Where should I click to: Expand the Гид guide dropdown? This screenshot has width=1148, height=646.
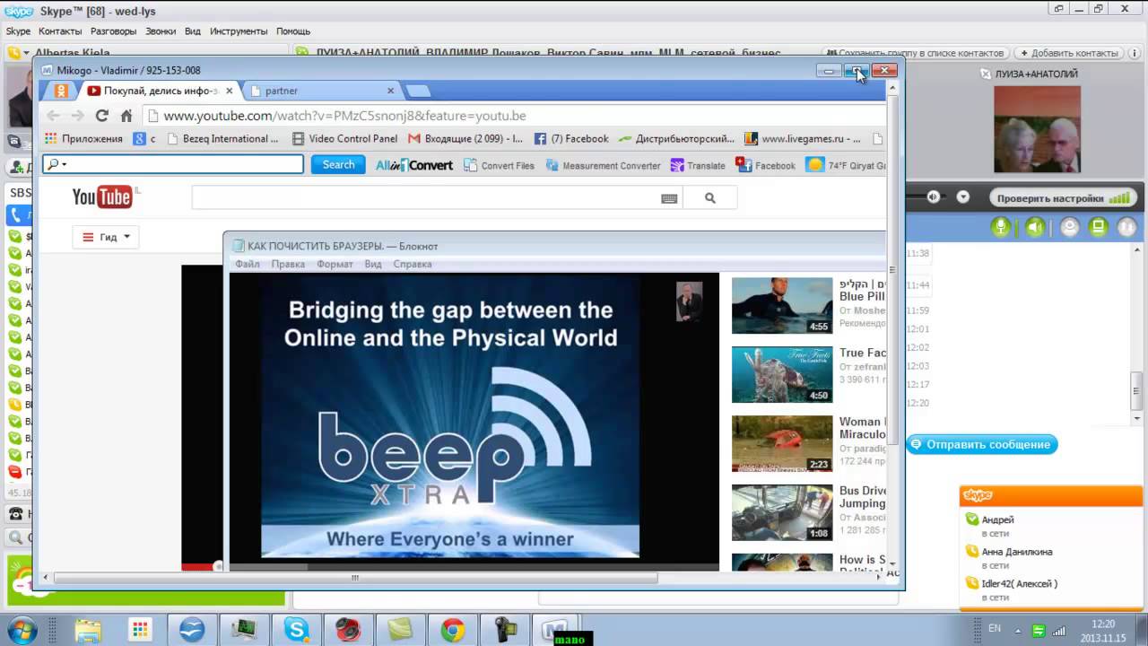pyautogui.click(x=106, y=237)
